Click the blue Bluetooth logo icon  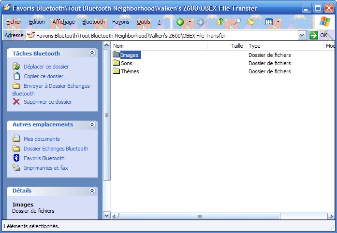pos(16,158)
